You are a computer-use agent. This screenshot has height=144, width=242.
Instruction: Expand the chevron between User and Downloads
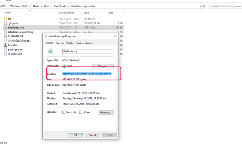[x=51, y=6]
